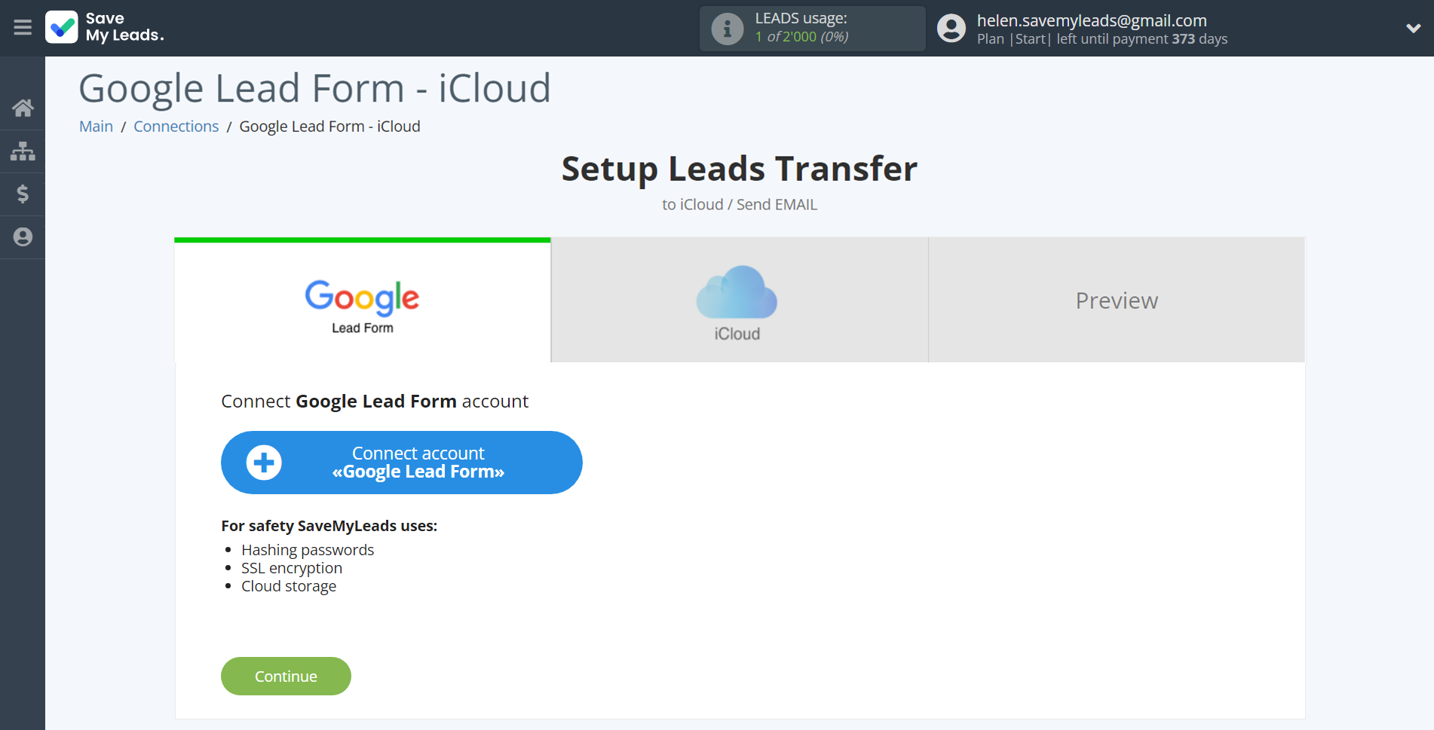1434x730 pixels.
Task: Click the LEADS usage info icon
Action: [728, 29]
